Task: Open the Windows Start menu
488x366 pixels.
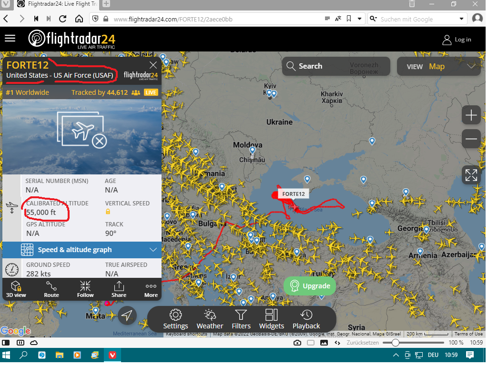Action: click(6, 355)
